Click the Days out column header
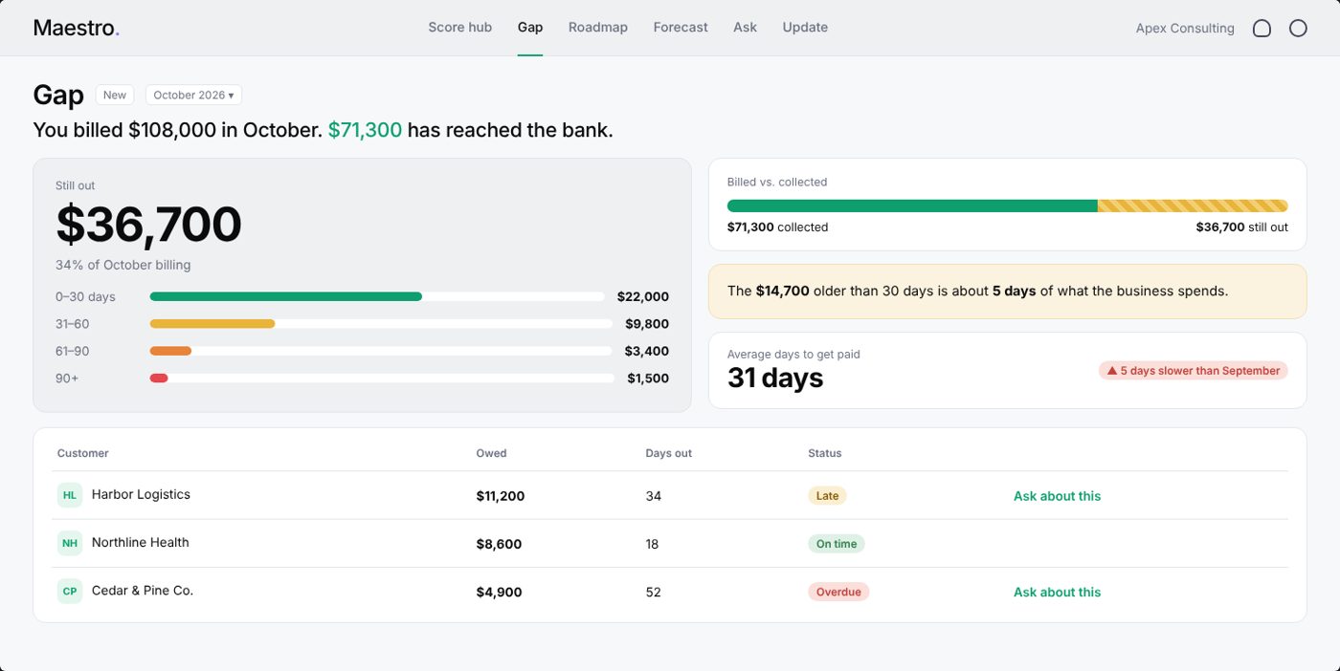 [668, 453]
